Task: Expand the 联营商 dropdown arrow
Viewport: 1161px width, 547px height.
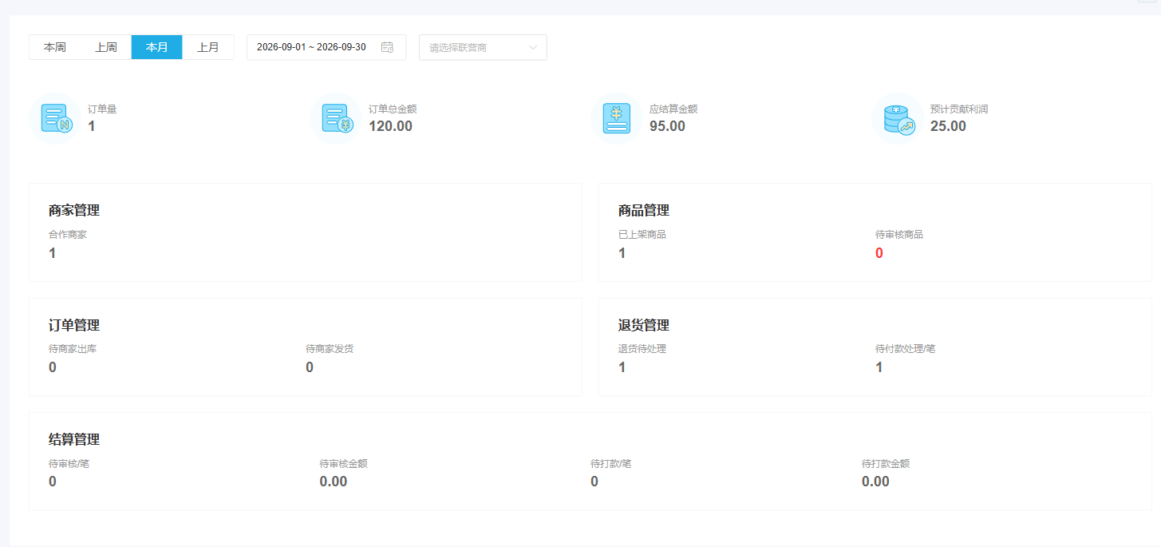Action: click(x=533, y=47)
